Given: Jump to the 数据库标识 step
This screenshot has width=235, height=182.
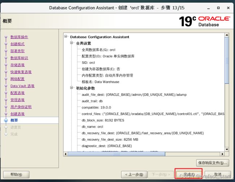Looking at the screenshot, I should click(x=19, y=58).
